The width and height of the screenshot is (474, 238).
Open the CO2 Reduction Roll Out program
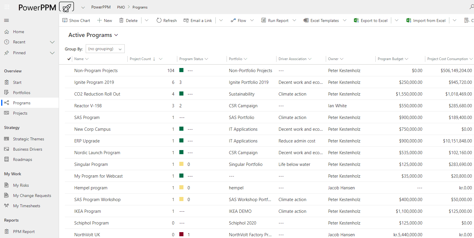[97, 94]
